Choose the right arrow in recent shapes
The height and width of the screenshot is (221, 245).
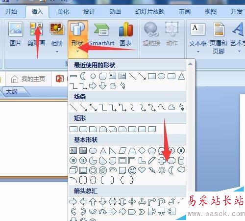point(93,86)
